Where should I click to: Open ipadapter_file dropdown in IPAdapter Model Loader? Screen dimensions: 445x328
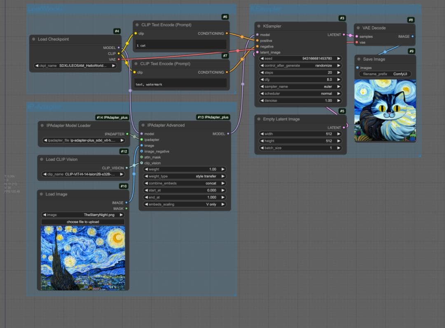coord(83,140)
